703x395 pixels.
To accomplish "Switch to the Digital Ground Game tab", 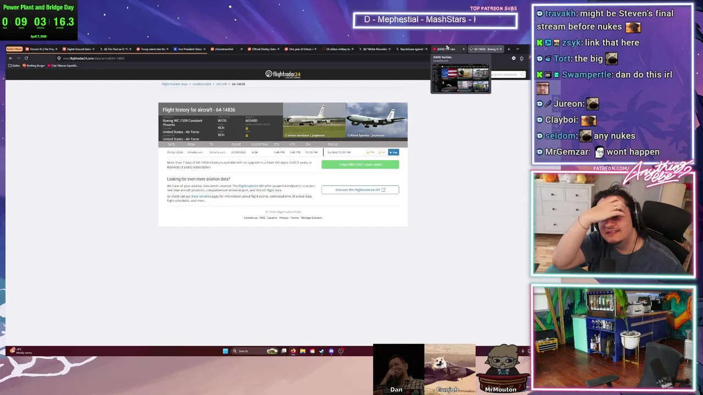I will click(79, 49).
